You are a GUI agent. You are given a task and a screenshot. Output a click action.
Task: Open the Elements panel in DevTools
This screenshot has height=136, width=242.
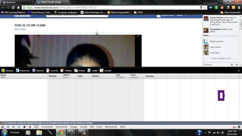coord(7,71)
